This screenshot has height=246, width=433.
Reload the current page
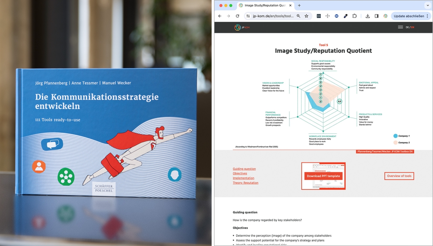tap(237, 16)
